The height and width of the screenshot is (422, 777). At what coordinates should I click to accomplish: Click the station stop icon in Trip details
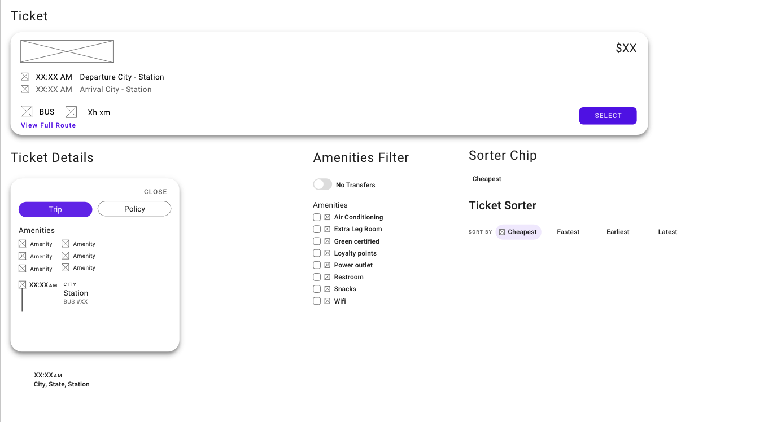pyautogui.click(x=23, y=284)
